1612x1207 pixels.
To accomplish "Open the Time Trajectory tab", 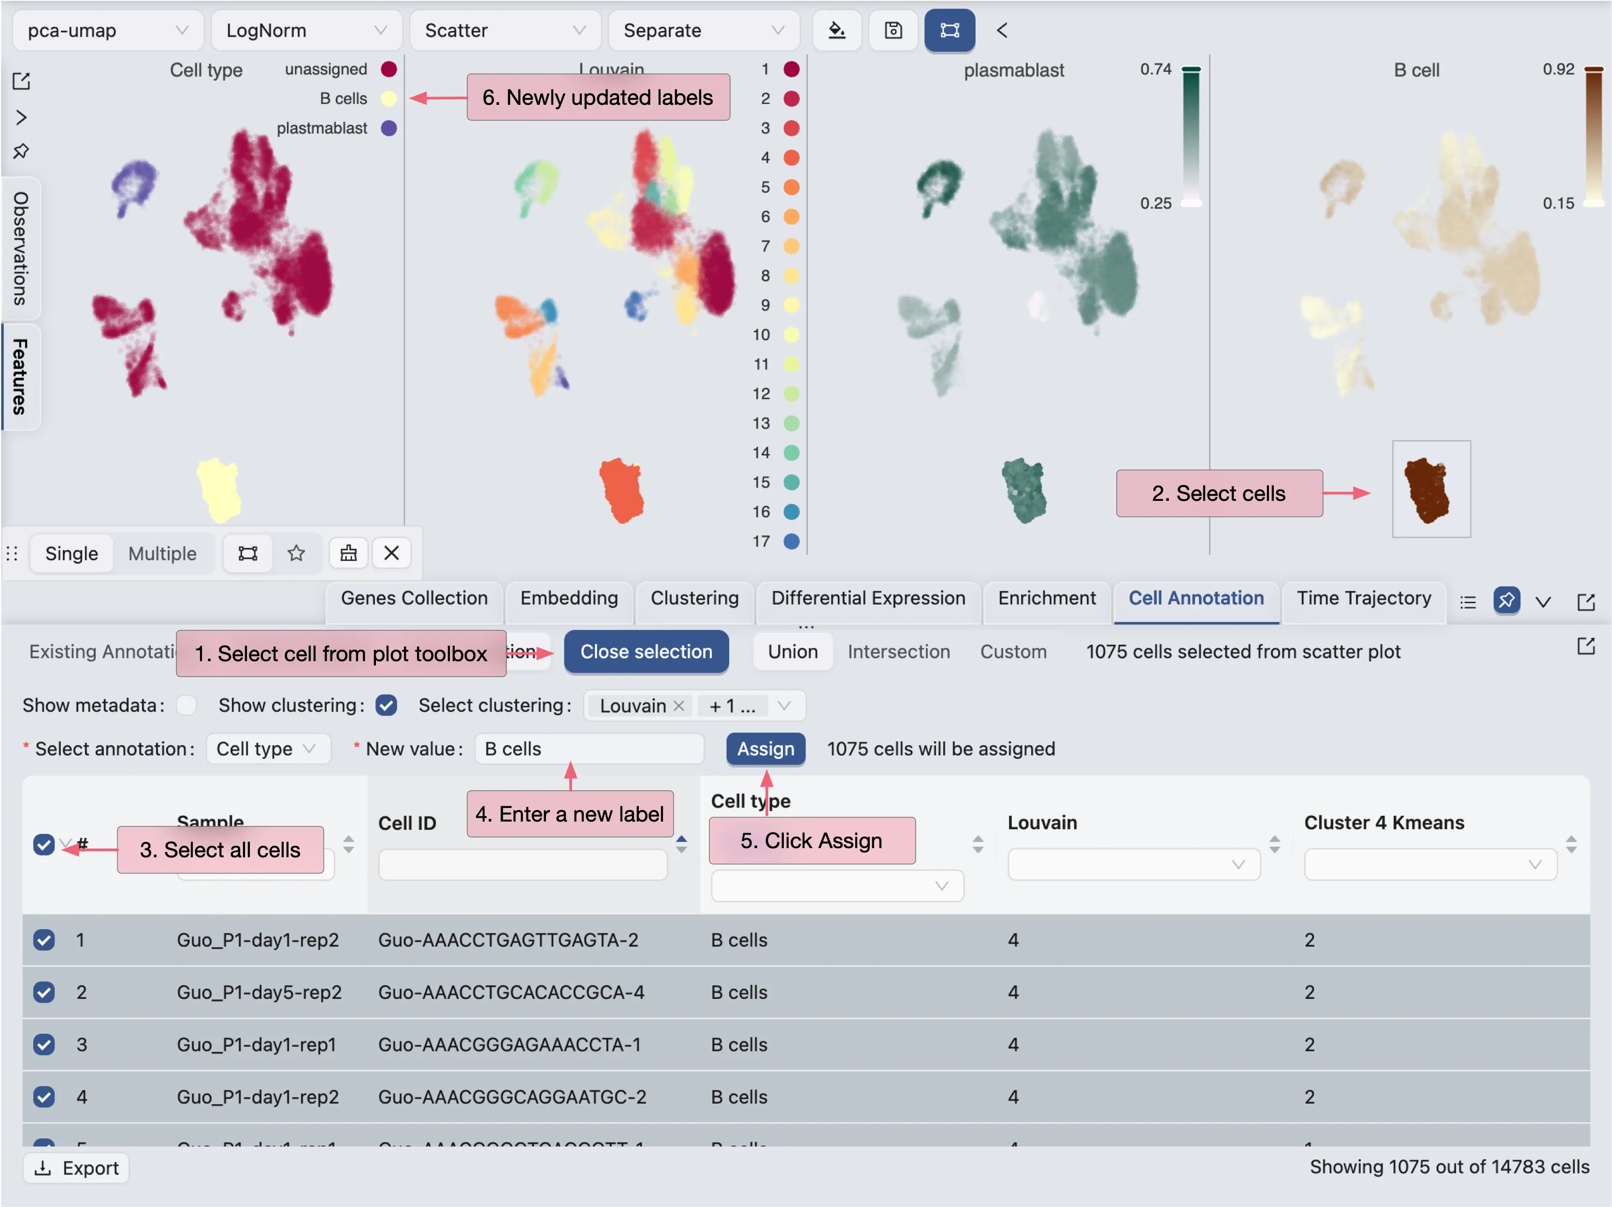I will click(x=1364, y=598).
